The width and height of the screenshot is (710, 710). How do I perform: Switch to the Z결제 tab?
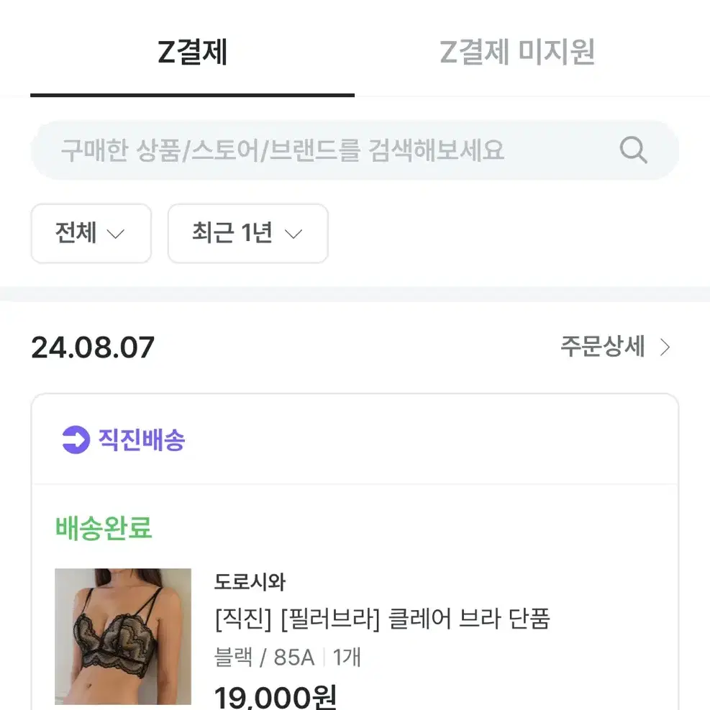click(193, 52)
